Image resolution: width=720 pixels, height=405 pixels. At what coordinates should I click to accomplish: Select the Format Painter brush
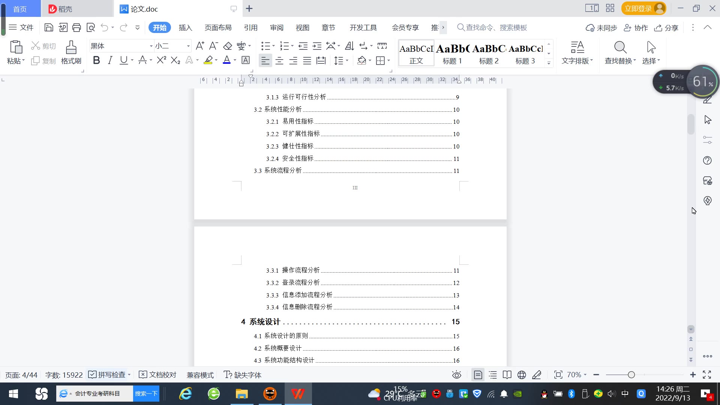point(71,47)
